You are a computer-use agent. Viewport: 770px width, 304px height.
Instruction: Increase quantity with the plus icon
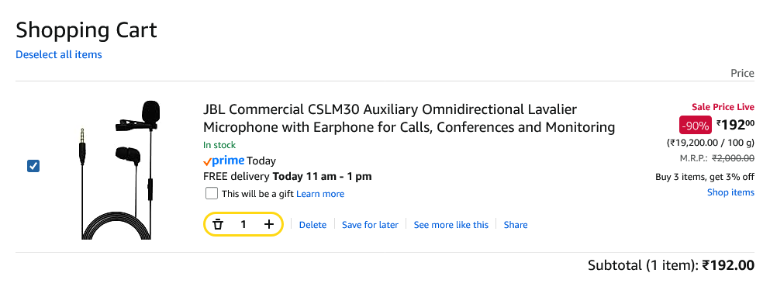coord(268,224)
